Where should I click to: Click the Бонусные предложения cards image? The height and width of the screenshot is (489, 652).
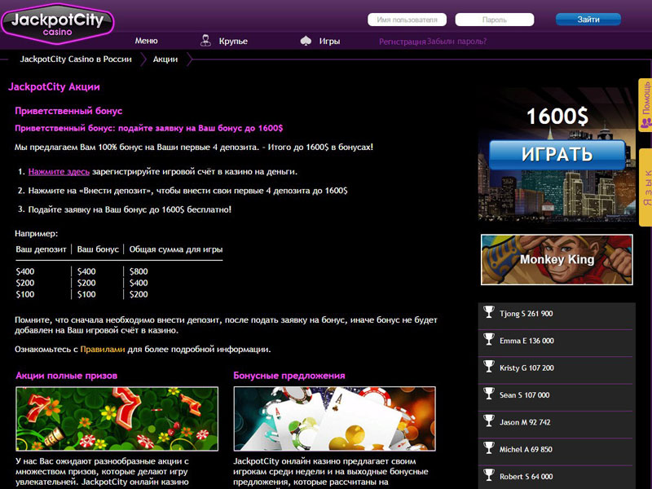tap(334, 419)
